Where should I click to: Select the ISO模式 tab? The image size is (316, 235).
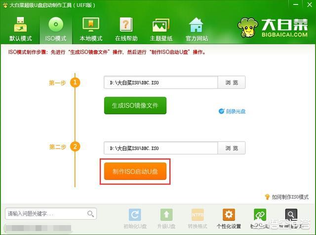[56, 30]
